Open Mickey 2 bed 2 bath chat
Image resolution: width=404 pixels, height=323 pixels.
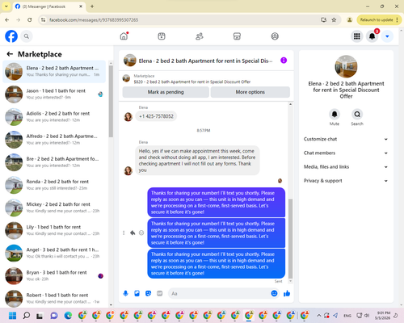coord(54,208)
